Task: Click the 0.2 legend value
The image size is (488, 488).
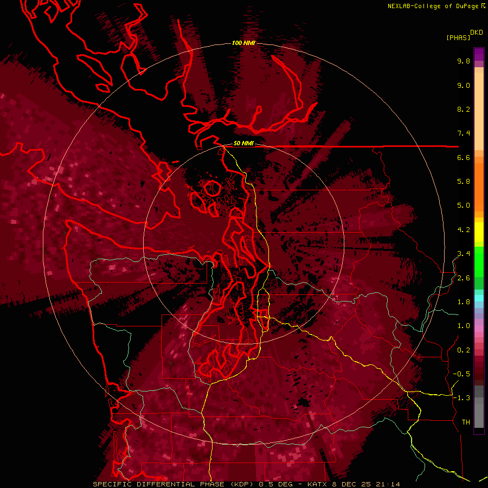Action: tap(464, 350)
